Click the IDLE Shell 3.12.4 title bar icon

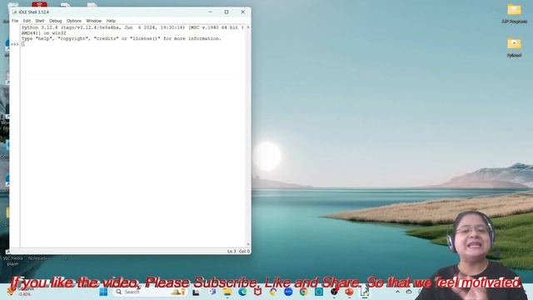click(15, 12)
